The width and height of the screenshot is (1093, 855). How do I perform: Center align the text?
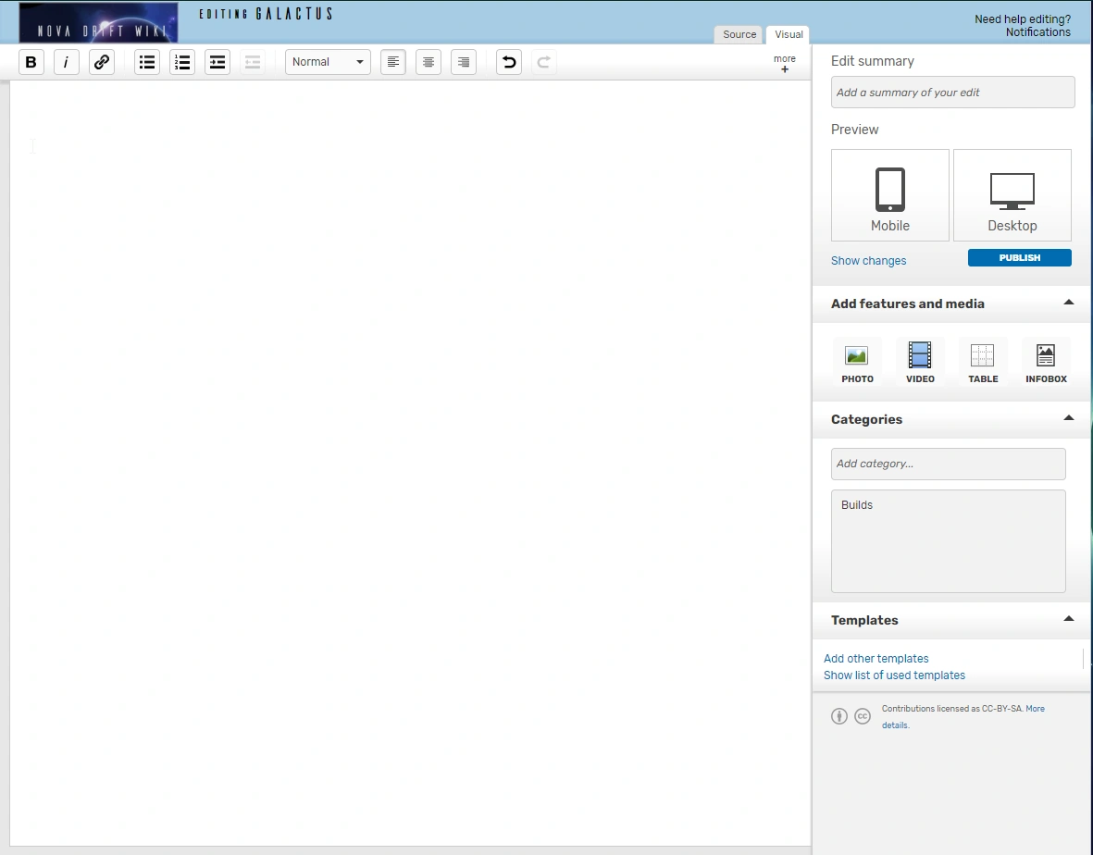coord(429,62)
